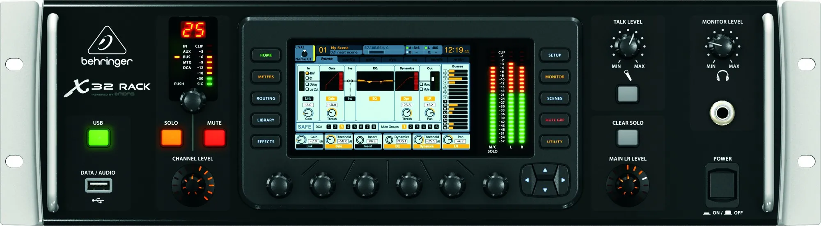Toggle the Lo Cut checkbox
Screen dimensions: 821x226
307,89
